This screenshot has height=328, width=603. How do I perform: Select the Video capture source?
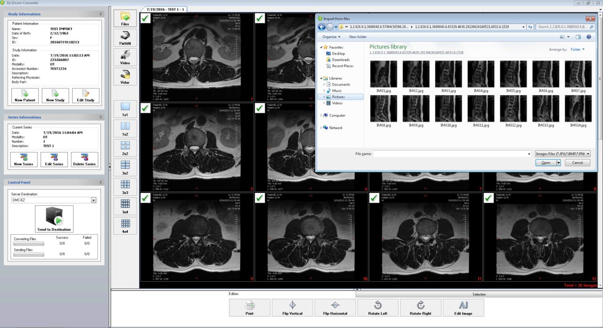click(x=125, y=56)
